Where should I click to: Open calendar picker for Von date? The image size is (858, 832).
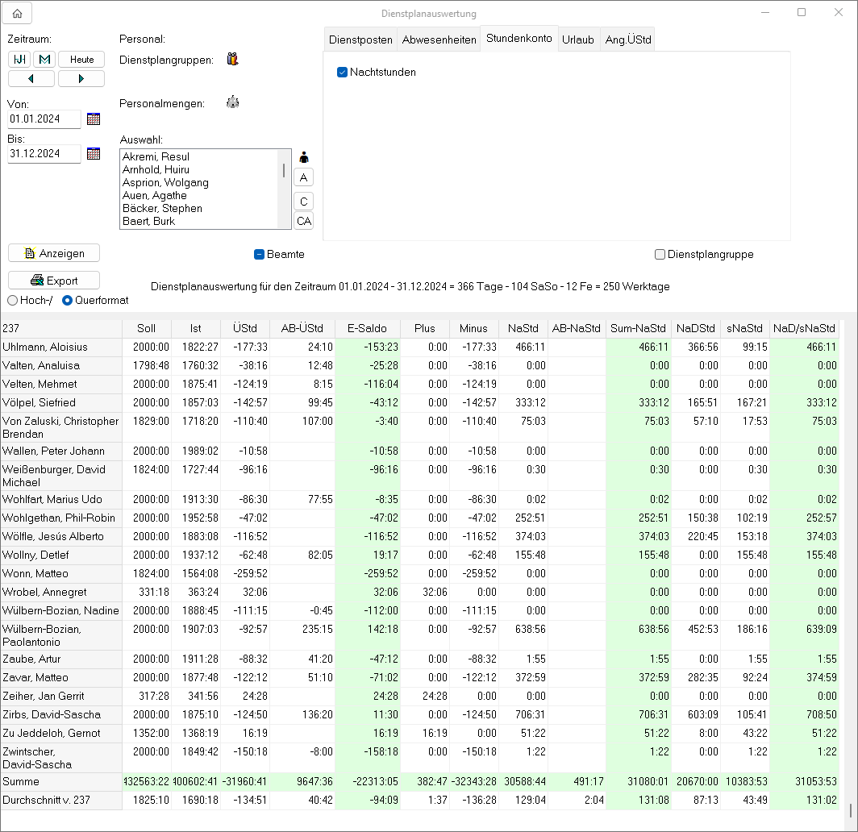94,119
